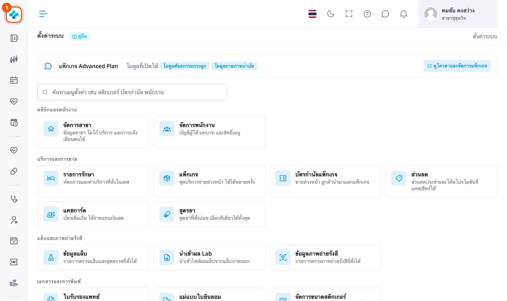The height and width of the screenshot is (301, 507).
Task: Click the person with heart sidebar icon
Action: pyautogui.click(x=14, y=220)
